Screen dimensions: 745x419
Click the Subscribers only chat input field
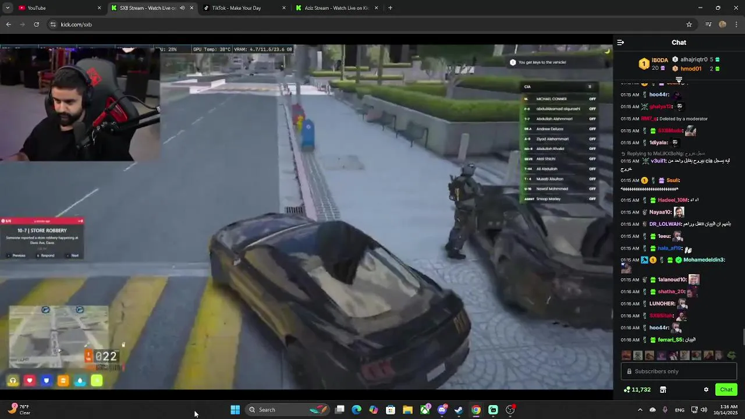(x=679, y=371)
